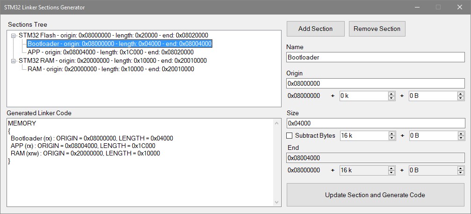The image size is (471, 214).
Task: Increase Origin bytes with up arrow
Action: coord(461,94)
